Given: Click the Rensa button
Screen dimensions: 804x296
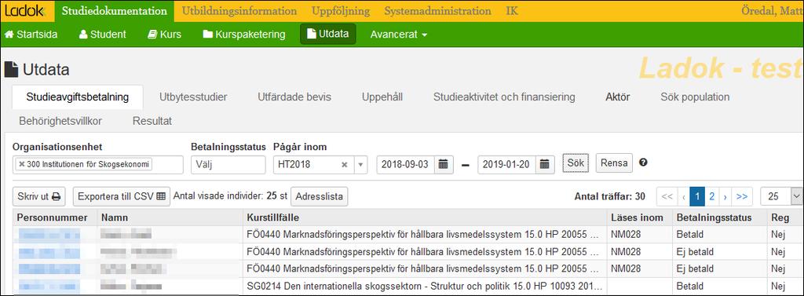Looking at the screenshot, I should point(614,163).
